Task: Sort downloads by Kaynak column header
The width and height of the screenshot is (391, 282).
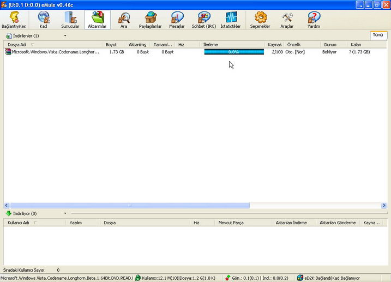Action: 274,45
